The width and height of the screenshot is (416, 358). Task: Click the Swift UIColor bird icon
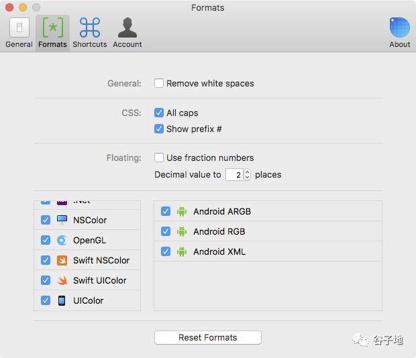(62, 280)
